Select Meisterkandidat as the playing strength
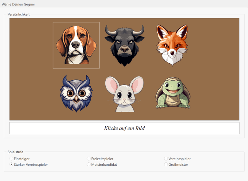The height and width of the screenshot is (181, 248). click(89, 165)
